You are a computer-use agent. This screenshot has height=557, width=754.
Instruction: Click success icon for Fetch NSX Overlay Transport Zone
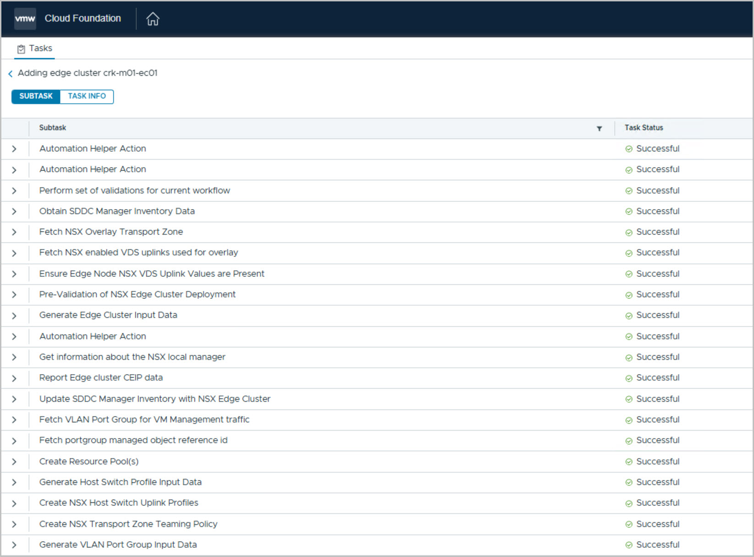(629, 232)
